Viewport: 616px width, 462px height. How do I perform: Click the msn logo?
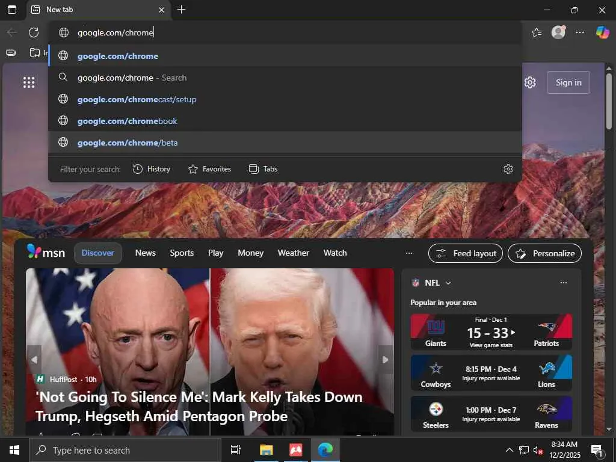46,252
